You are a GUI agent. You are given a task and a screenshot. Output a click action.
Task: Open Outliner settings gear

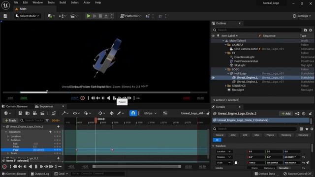tap(311, 30)
